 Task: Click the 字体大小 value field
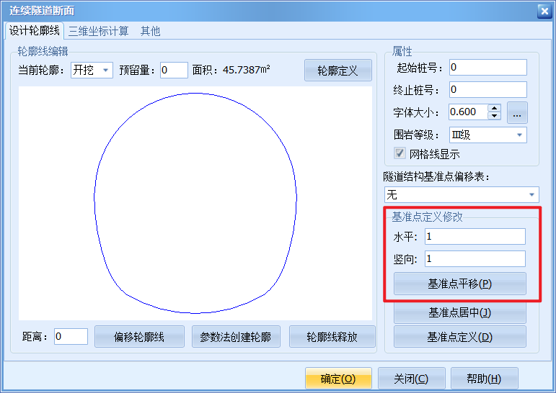click(x=469, y=112)
